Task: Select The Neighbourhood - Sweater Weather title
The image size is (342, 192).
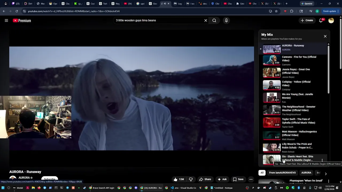Action: pyautogui.click(x=299, y=109)
